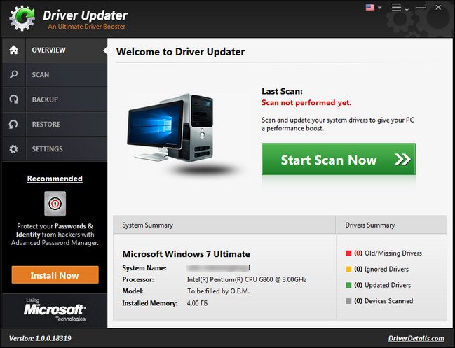
Task: Click the red Old/Missing Drivers swatch
Action: [348, 253]
